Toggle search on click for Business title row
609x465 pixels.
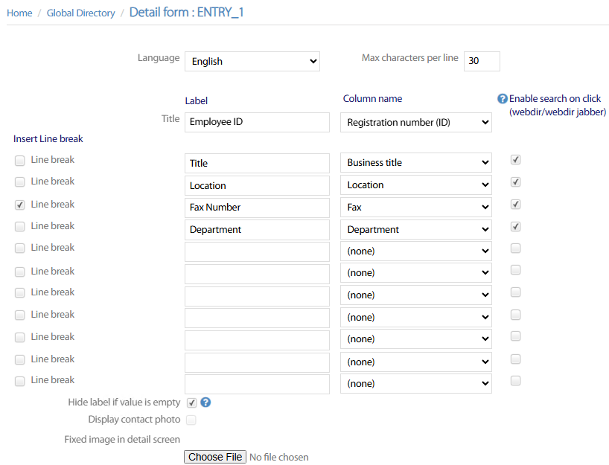pos(516,159)
